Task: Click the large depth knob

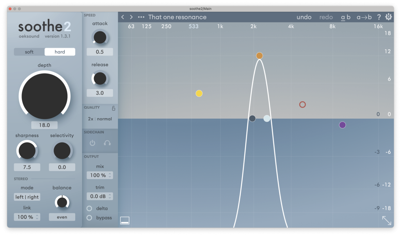Action: click(44, 95)
